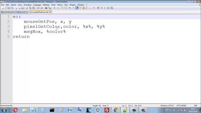201x113 pixels.
Task: Open the Function List icon
Action: click(x=87, y=8)
